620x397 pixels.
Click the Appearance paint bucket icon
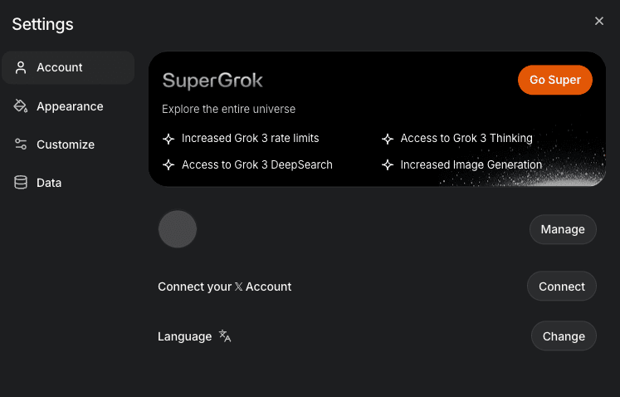tap(21, 106)
